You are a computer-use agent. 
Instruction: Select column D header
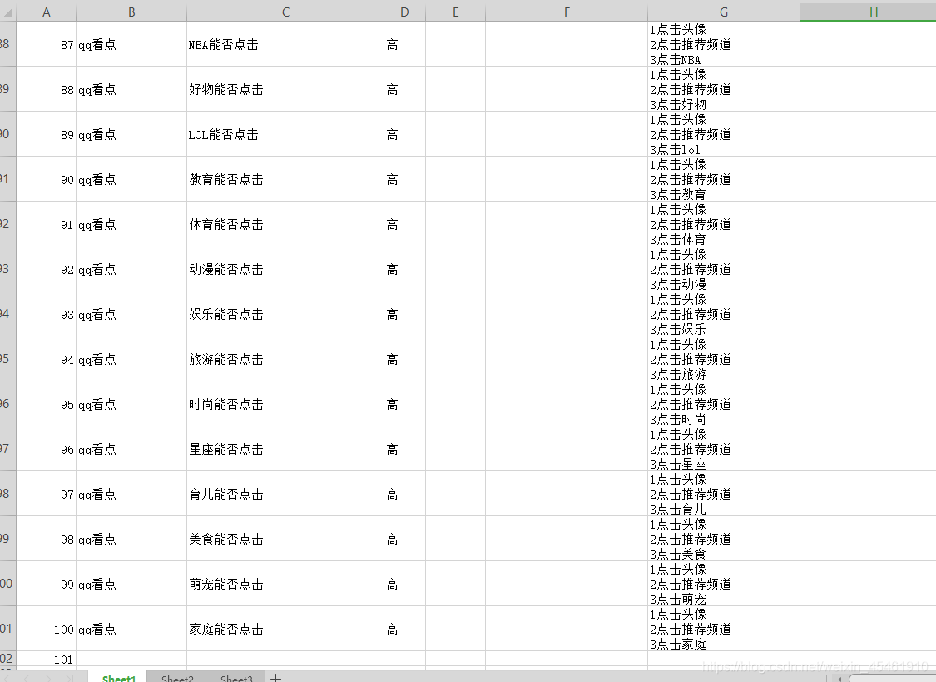pyautogui.click(x=404, y=12)
